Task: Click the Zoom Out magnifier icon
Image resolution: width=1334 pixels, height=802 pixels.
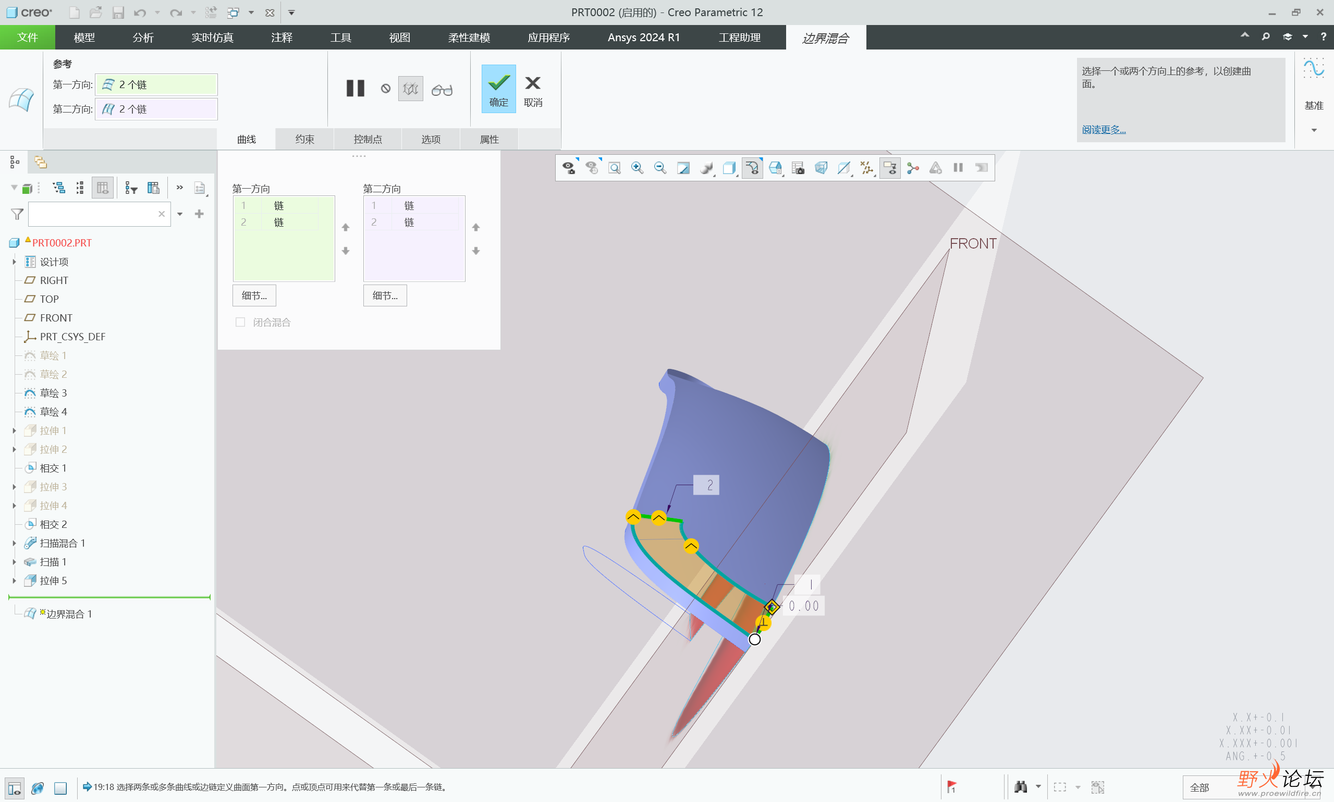Action: pos(660,168)
